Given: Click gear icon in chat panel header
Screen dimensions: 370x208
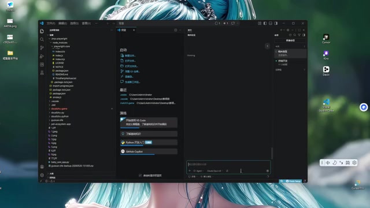Looking at the screenshot, I should coord(288,30).
